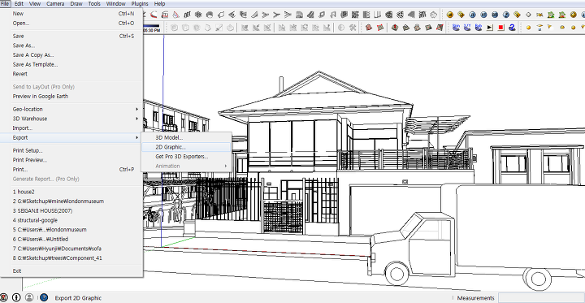
Task: Expand the Geo-location submenu
Action: (71, 110)
